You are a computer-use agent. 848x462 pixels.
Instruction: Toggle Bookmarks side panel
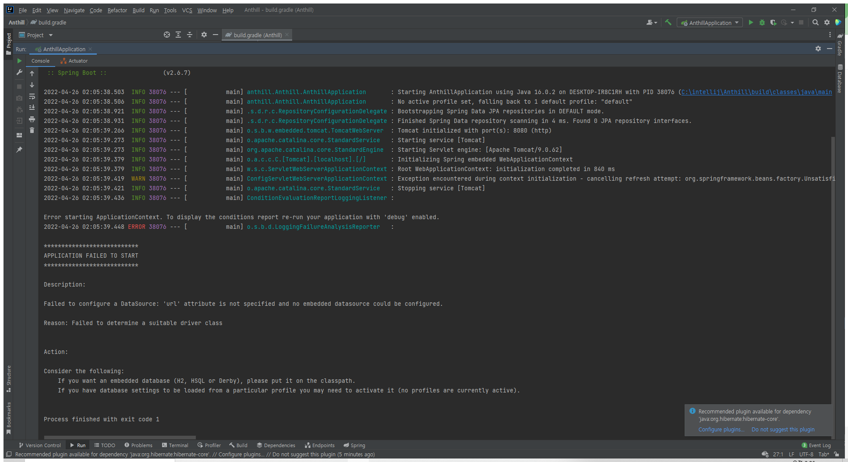(x=9, y=418)
